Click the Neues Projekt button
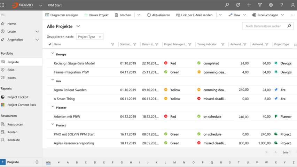The image size is (297, 167). pyautogui.click(x=96, y=15)
